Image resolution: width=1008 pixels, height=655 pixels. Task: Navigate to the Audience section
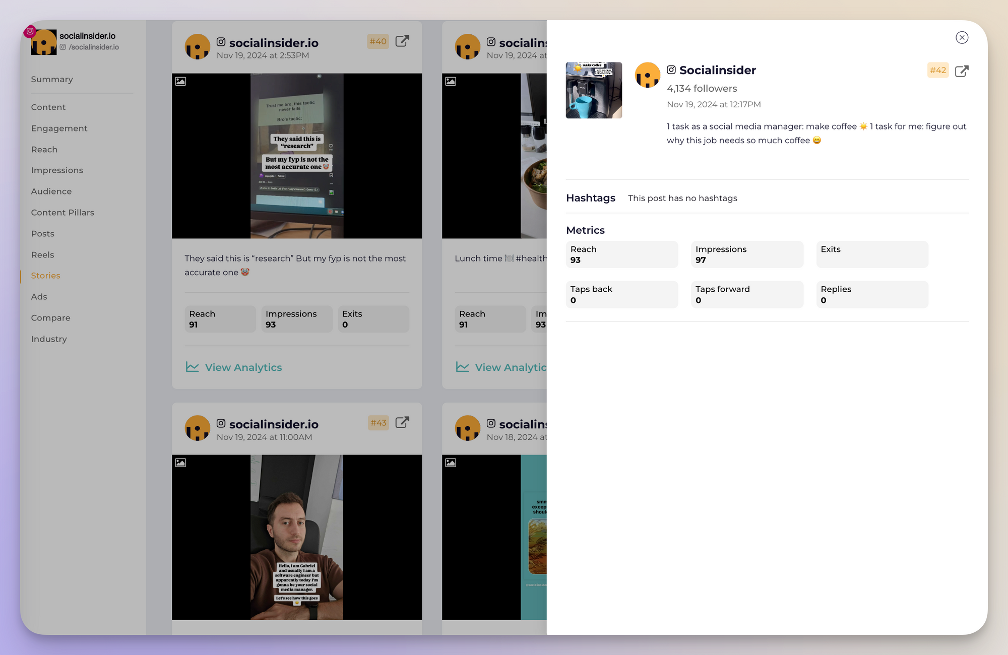tap(51, 191)
